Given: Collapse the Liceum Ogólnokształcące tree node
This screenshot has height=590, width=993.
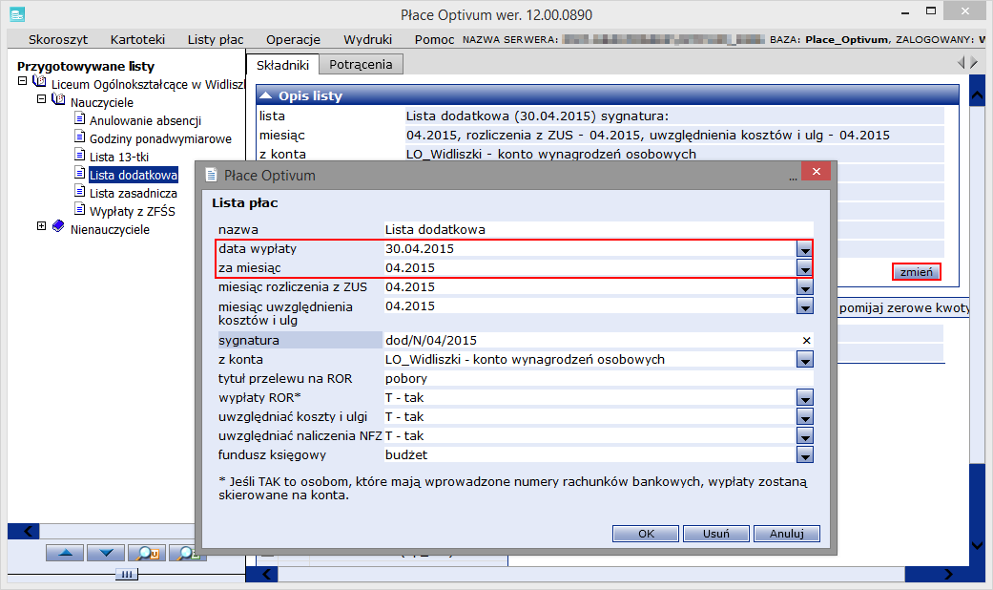Looking at the screenshot, I should (x=23, y=81).
